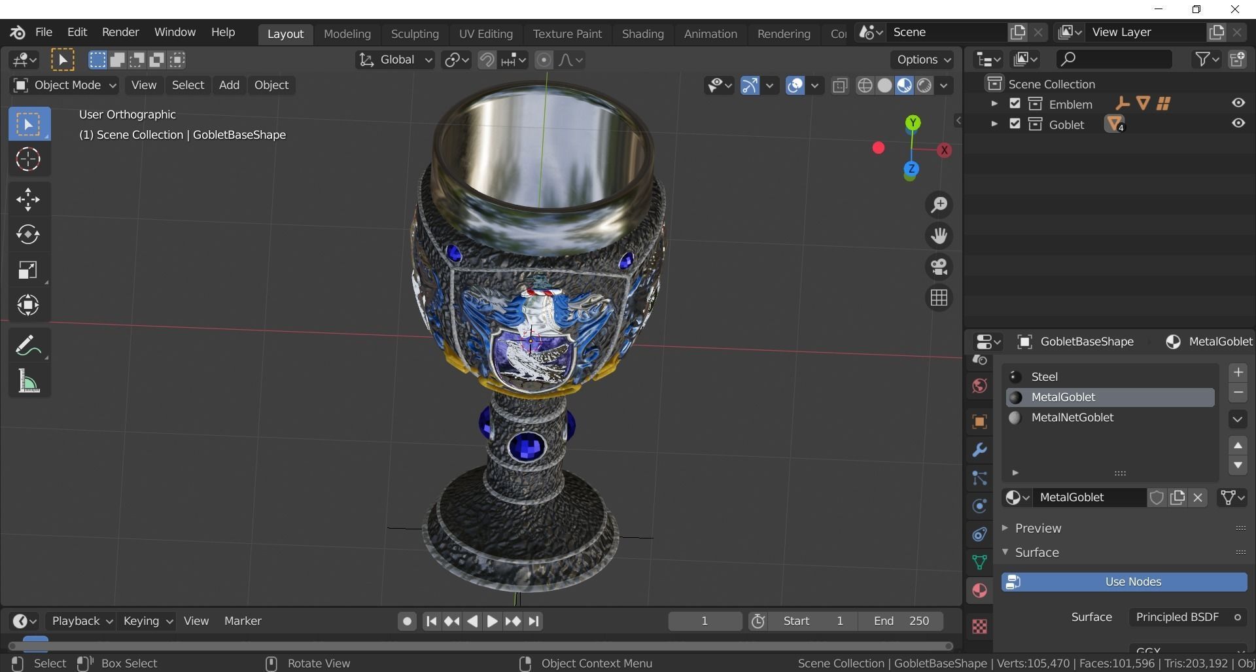Image resolution: width=1256 pixels, height=672 pixels.
Task: Open the Global transform orientation dropdown
Action: (395, 60)
